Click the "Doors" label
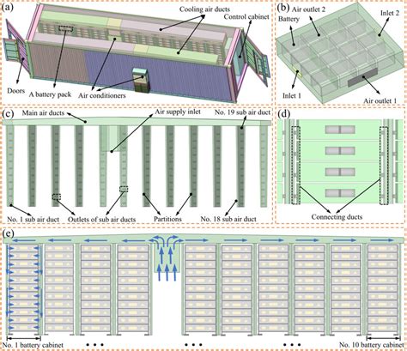 tap(16, 91)
